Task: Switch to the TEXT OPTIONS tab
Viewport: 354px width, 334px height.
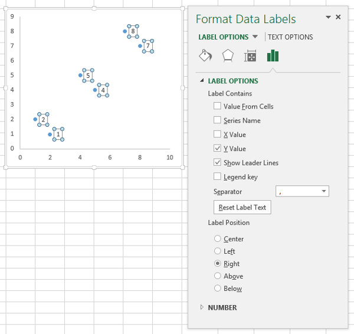Action: (290, 37)
